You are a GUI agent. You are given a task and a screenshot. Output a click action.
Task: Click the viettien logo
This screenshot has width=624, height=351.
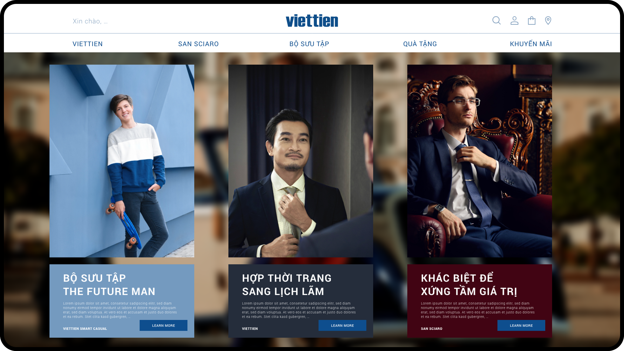tap(312, 21)
